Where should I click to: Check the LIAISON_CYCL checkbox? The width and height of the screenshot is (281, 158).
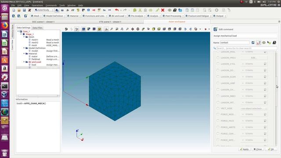(218, 64)
